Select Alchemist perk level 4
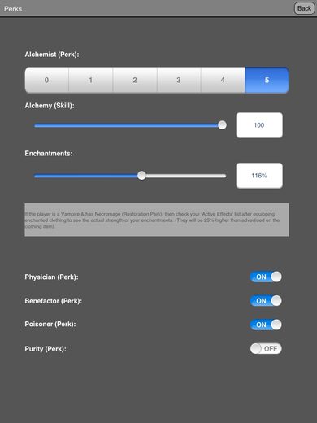 223,80
